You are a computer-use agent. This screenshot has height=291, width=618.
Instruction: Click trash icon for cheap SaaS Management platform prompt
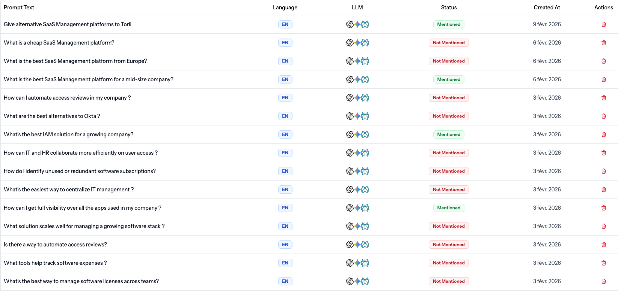603,43
